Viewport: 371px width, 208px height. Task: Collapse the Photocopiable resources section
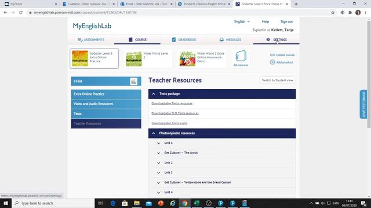pos(154,133)
